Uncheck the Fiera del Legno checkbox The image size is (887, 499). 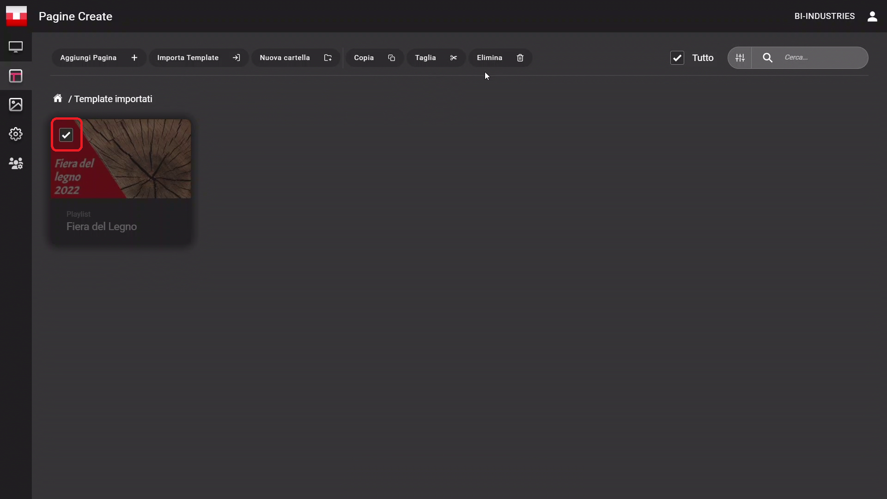click(x=66, y=135)
